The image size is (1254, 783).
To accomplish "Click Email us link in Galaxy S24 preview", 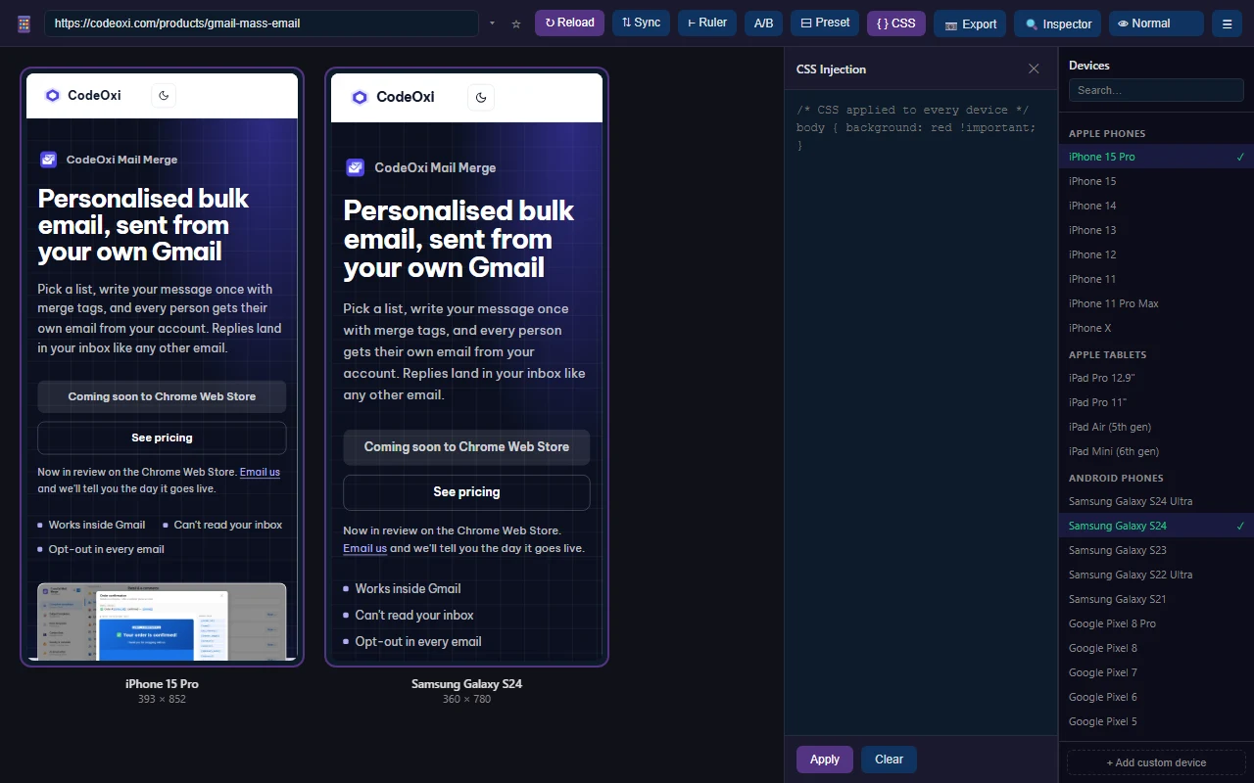I will pos(364,548).
